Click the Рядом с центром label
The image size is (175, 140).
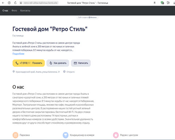(129, 135)
